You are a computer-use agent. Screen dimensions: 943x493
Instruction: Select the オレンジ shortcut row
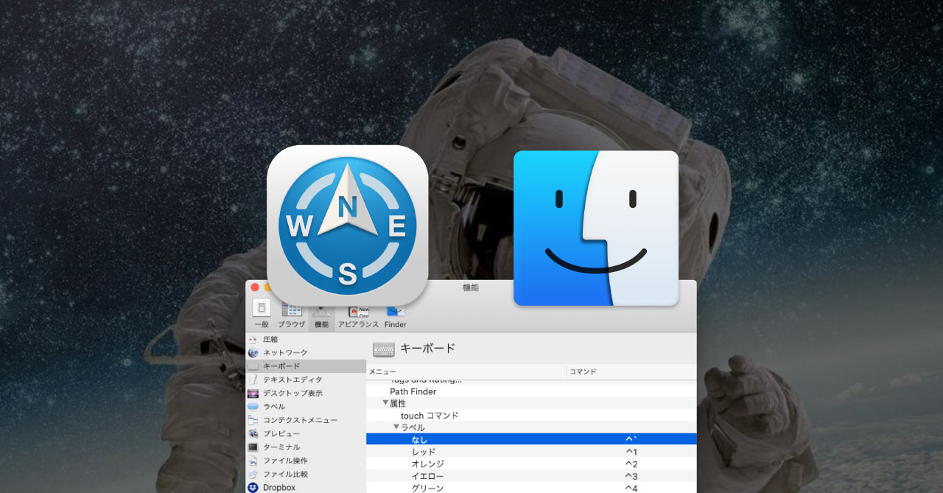(x=530, y=464)
